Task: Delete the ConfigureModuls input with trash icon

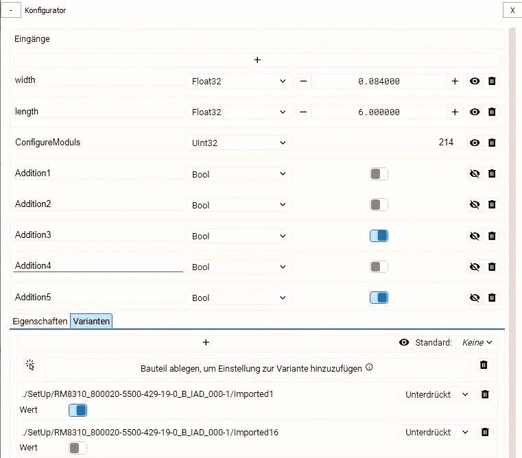Action: tap(492, 143)
